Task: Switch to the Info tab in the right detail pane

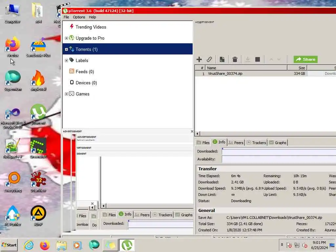Action: coord(219,142)
